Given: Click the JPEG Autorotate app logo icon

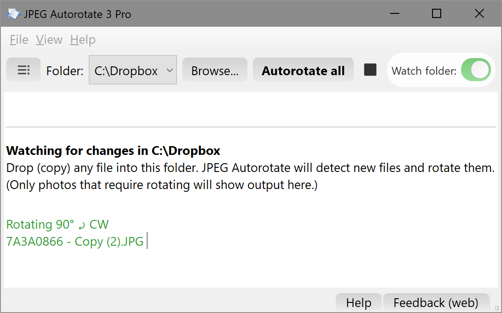Looking at the screenshot, I should tap(14, 14).
